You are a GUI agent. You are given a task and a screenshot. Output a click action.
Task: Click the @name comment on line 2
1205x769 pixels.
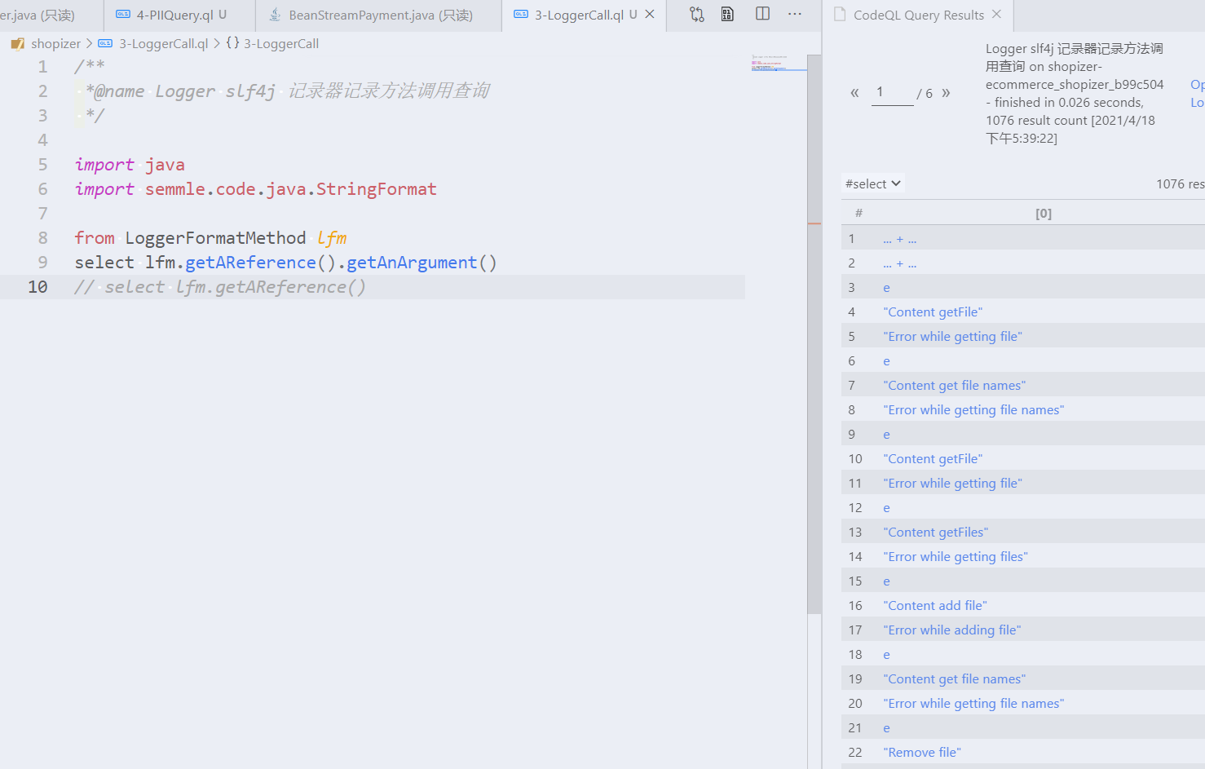(287, 91)
